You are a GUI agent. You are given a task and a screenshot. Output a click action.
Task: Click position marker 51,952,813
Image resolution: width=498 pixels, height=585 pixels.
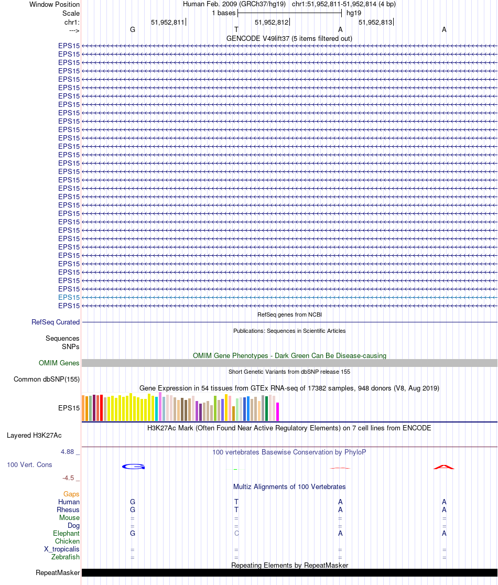point(375,23)
